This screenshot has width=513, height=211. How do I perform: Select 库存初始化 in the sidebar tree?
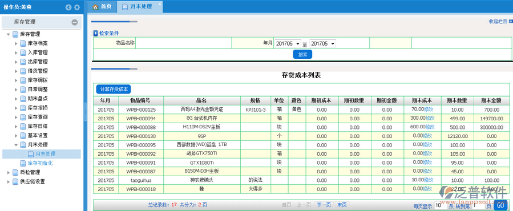point(40,163)
